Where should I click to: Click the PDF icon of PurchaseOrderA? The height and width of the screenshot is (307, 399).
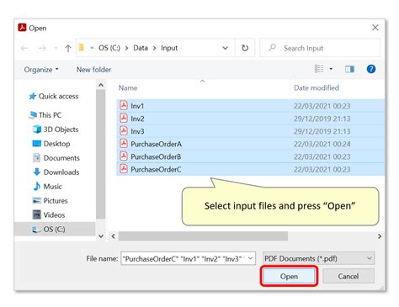tap(124, 143)
